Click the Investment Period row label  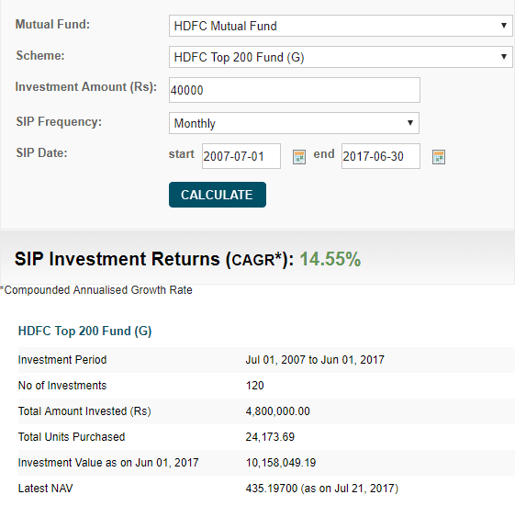[x=62, y=360]
